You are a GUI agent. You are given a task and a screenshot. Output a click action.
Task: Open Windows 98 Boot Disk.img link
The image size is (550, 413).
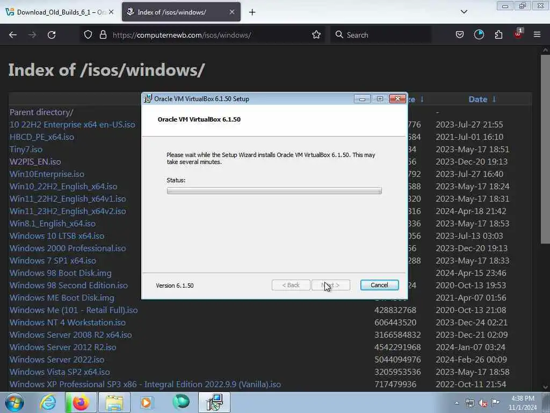(61, 273)
